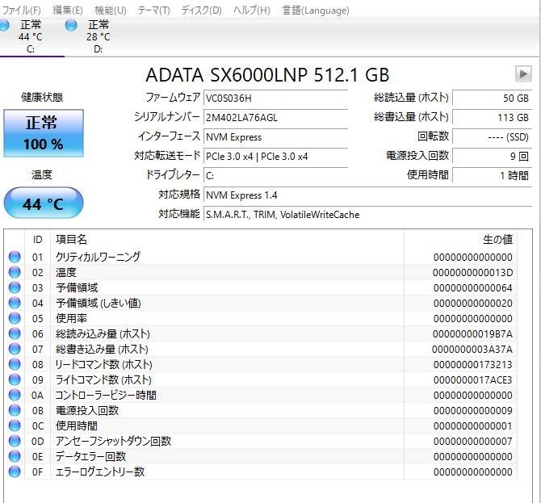This screenshot has height=503, width=541.
Task: Select the コントローラービジー時間 row name
Action: [106, 395]
